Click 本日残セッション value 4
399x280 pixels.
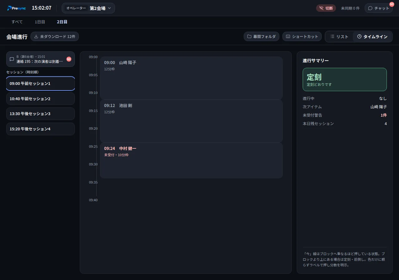pos(386,124)
